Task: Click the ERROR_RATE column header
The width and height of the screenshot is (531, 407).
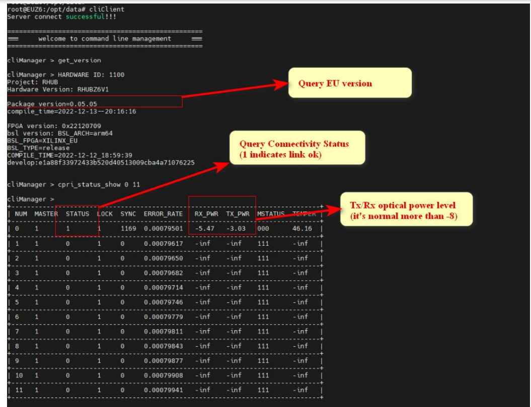Action: pyautogui.click(x=163, y=214)
